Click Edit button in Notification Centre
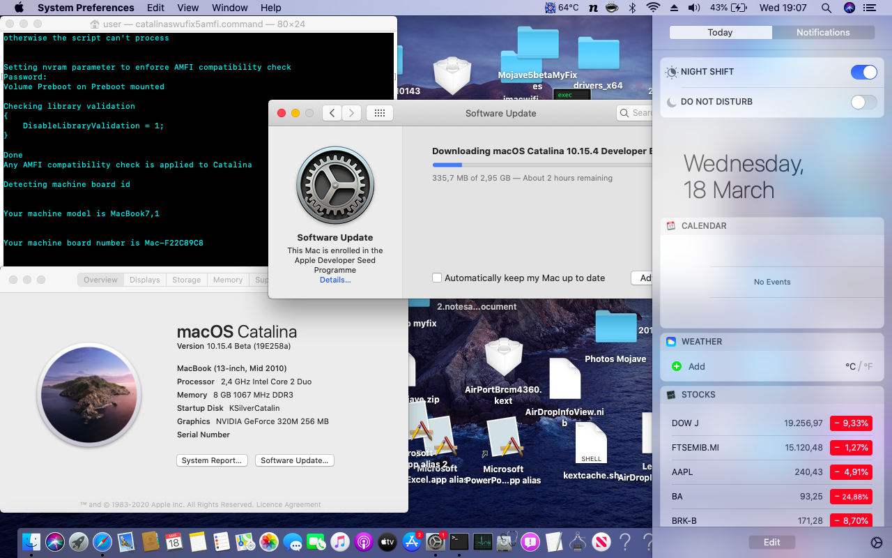This screenshot has width=892, height=558. [772, 542]
